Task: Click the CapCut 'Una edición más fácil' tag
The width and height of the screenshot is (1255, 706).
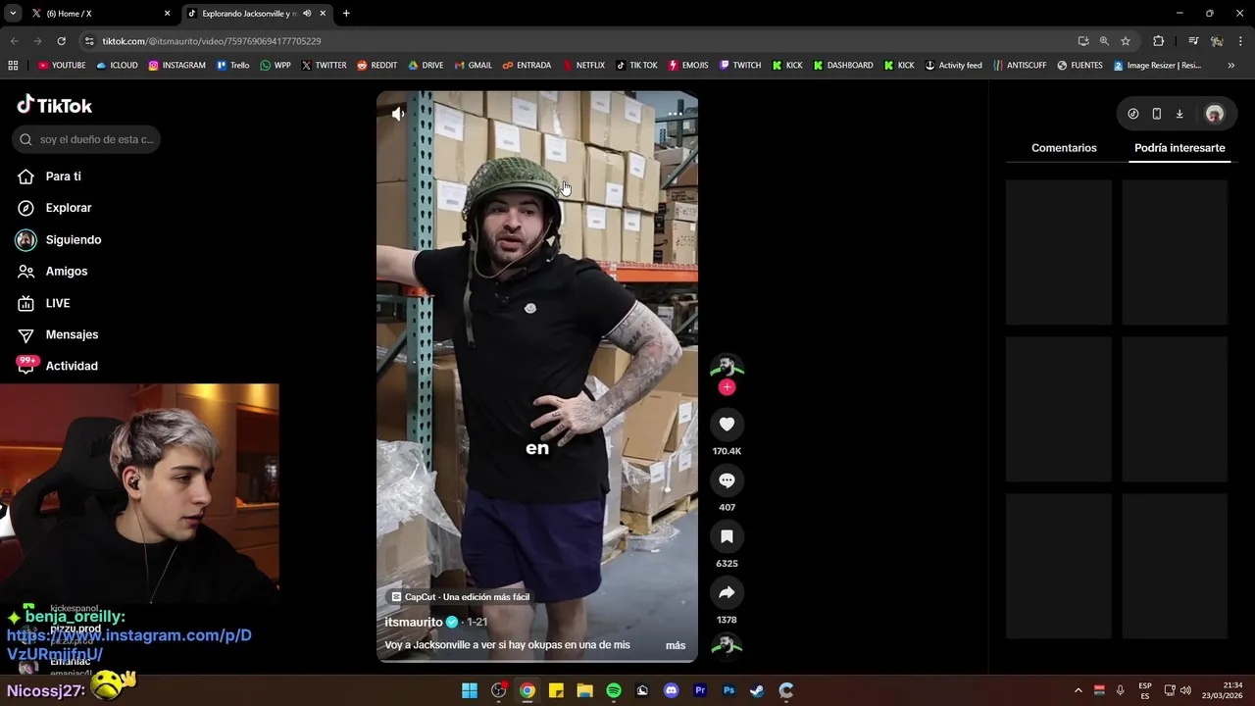Action: pyautogui.click(x=461, y=596)
